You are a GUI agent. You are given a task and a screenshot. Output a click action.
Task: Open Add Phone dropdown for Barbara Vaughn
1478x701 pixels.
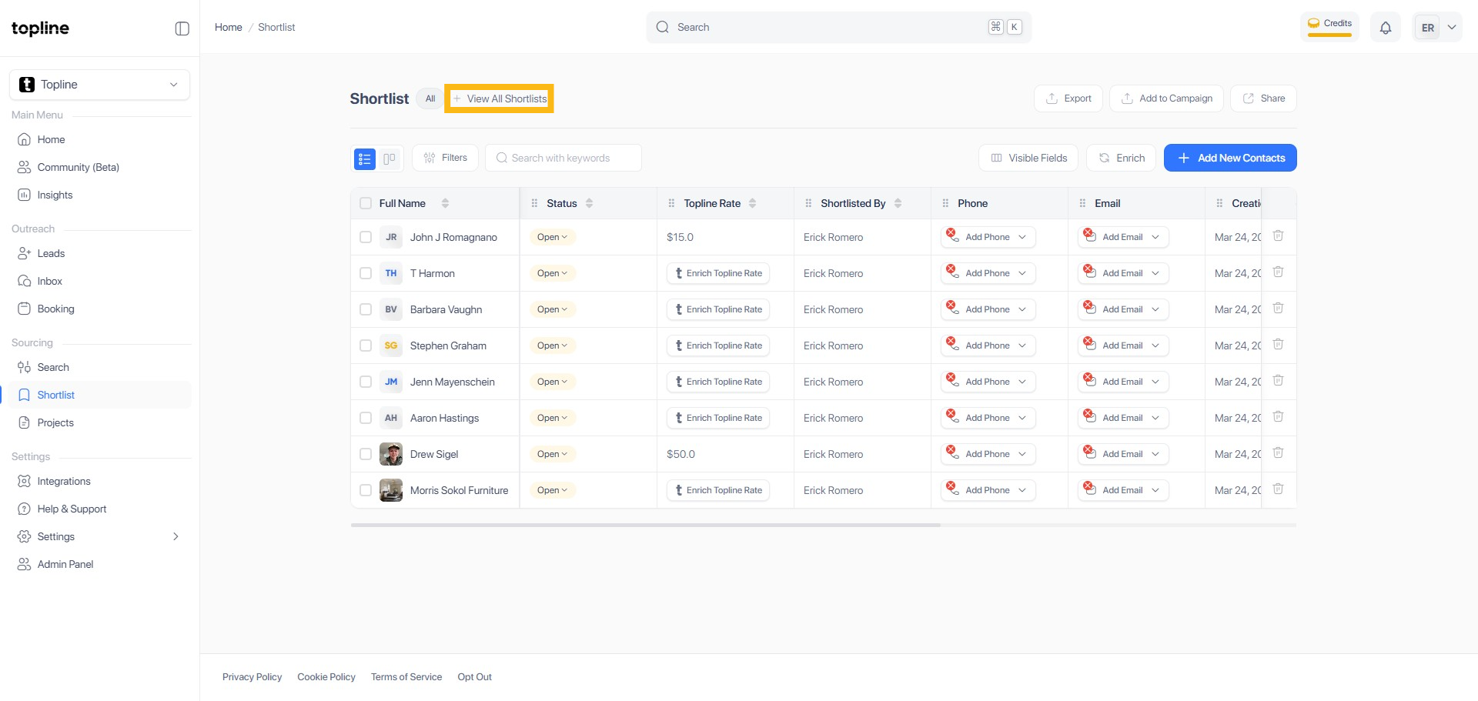[988, 309]
